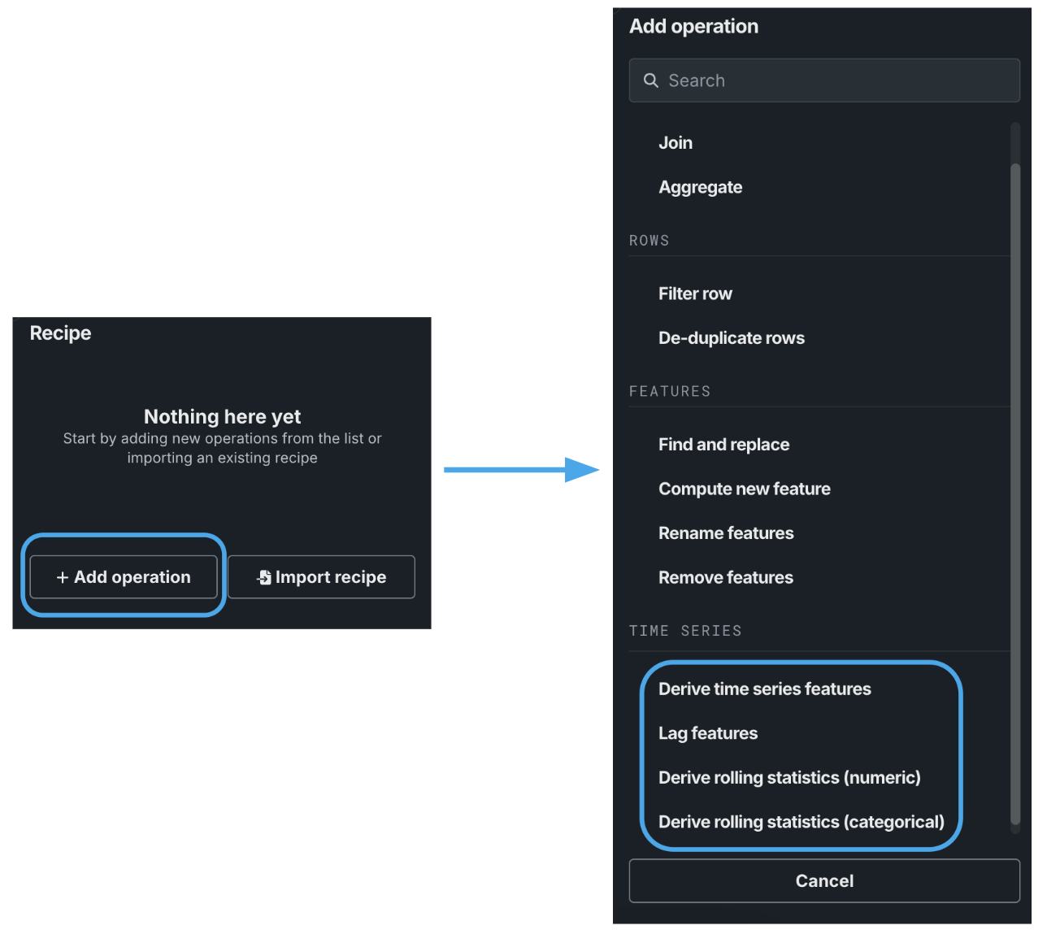Type in the operation Search box

click(x=837, y=80)
